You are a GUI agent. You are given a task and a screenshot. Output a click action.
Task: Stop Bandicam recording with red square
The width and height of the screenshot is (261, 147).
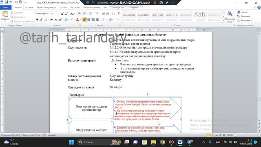pos(155,3)
